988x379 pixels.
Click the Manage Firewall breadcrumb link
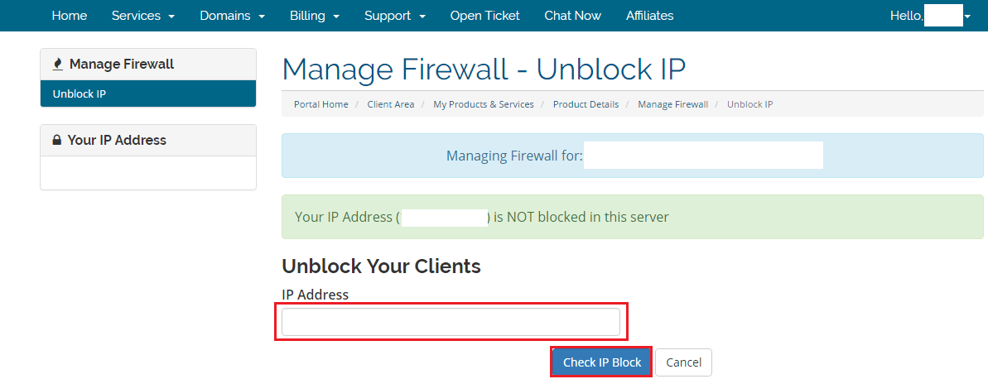point(673,104)
